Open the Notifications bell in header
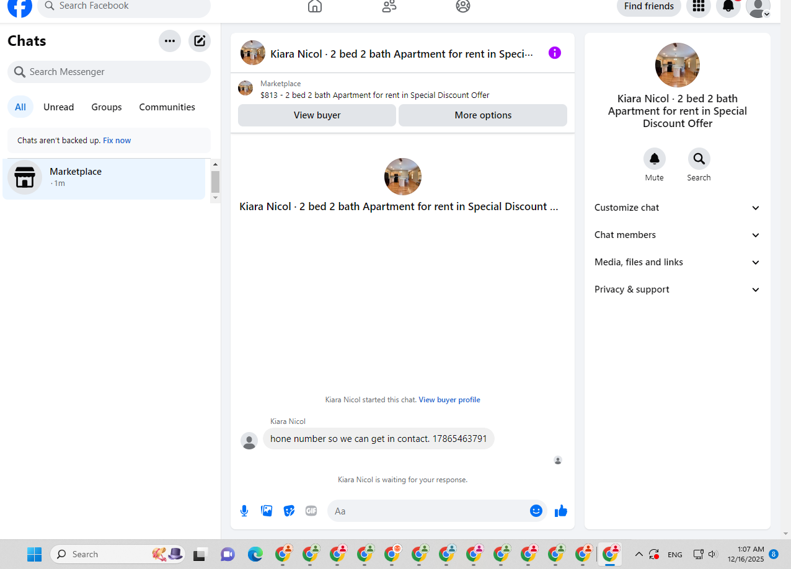Screen dimensions: 791x569 tap(728, 6)
